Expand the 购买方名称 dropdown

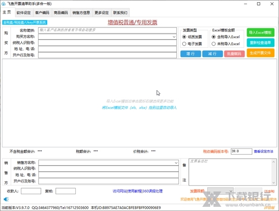click(174, 37)
